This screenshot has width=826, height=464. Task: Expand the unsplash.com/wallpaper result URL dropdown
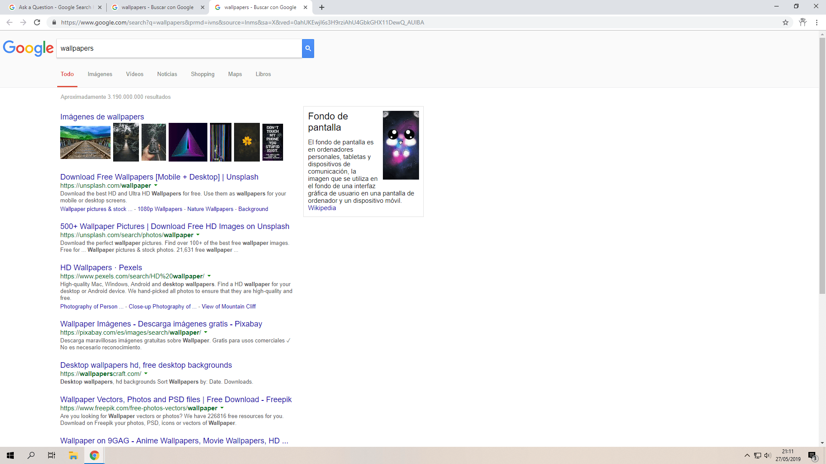[156, 186]
